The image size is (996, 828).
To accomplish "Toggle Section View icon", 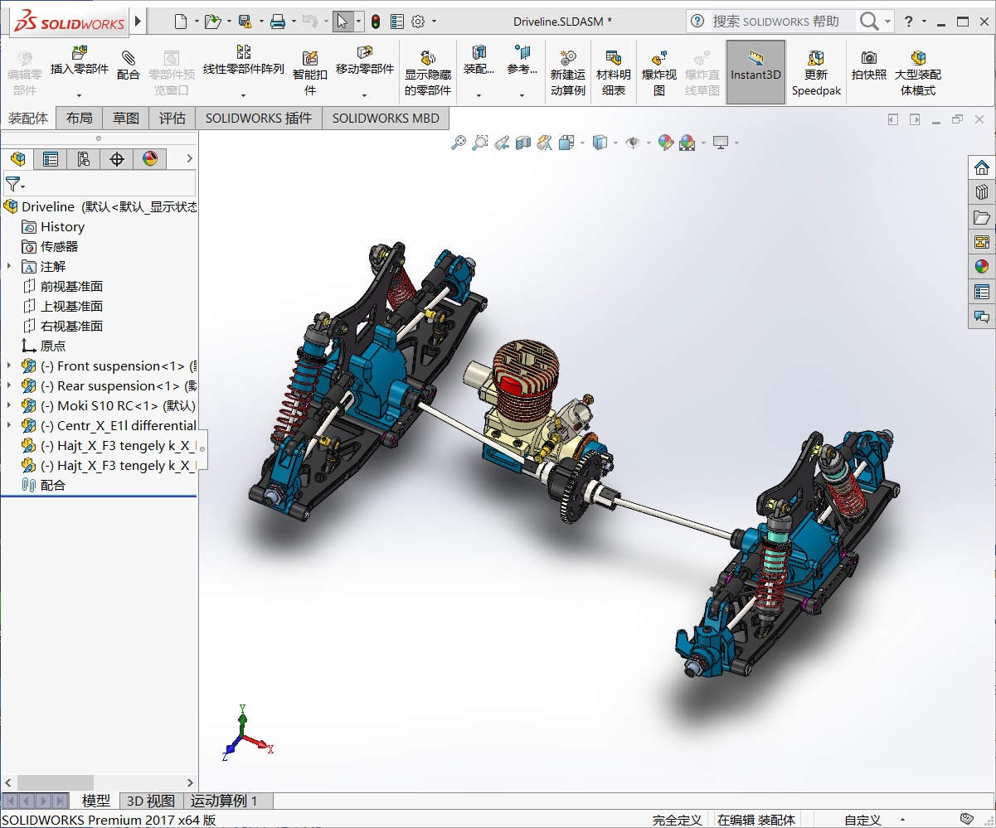I will pos(522,143).
